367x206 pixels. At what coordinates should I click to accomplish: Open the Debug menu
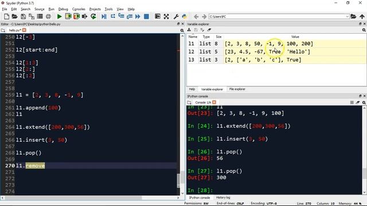click(63, 9)
